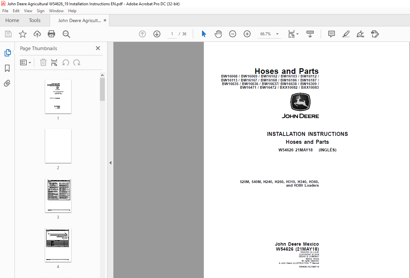Rotate page clockwise

pyautogui.click(x=77, y=62)
